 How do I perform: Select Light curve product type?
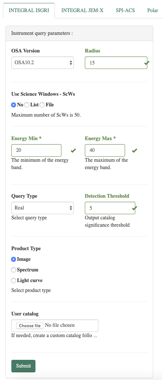[14, 281]
